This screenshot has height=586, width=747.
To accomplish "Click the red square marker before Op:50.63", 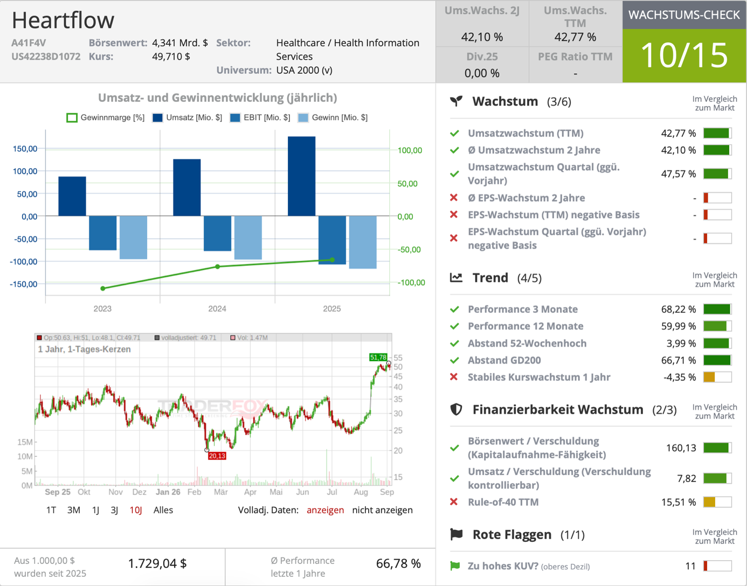I will click(x=39, y=338).
